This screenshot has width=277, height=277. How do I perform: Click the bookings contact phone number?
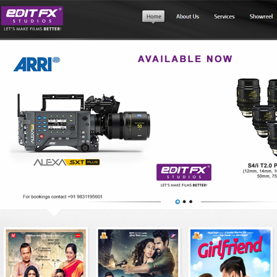pyautogui.click(x=85, y=197)
